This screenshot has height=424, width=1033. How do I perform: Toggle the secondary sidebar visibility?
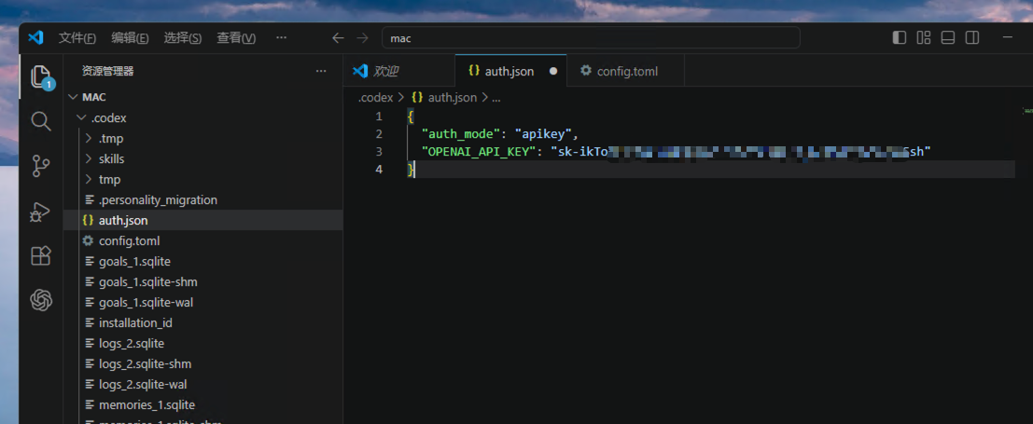[x=972, y=37]
